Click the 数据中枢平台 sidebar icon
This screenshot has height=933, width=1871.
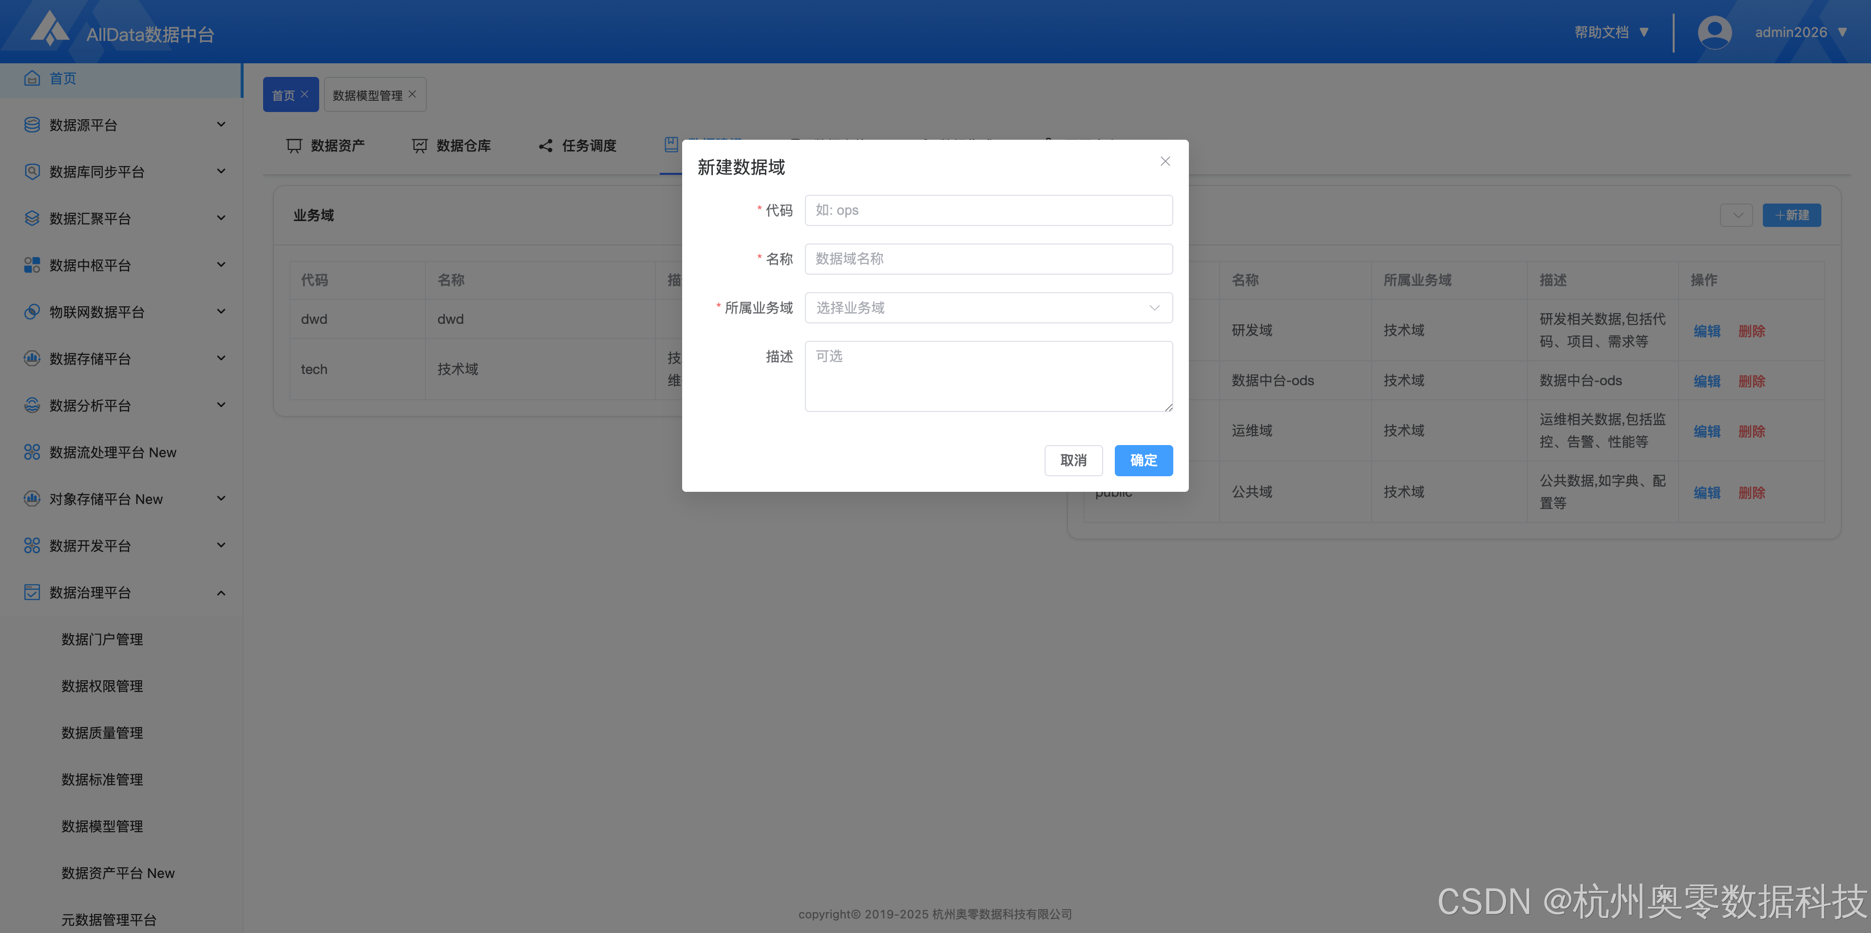tap(32, 265)
